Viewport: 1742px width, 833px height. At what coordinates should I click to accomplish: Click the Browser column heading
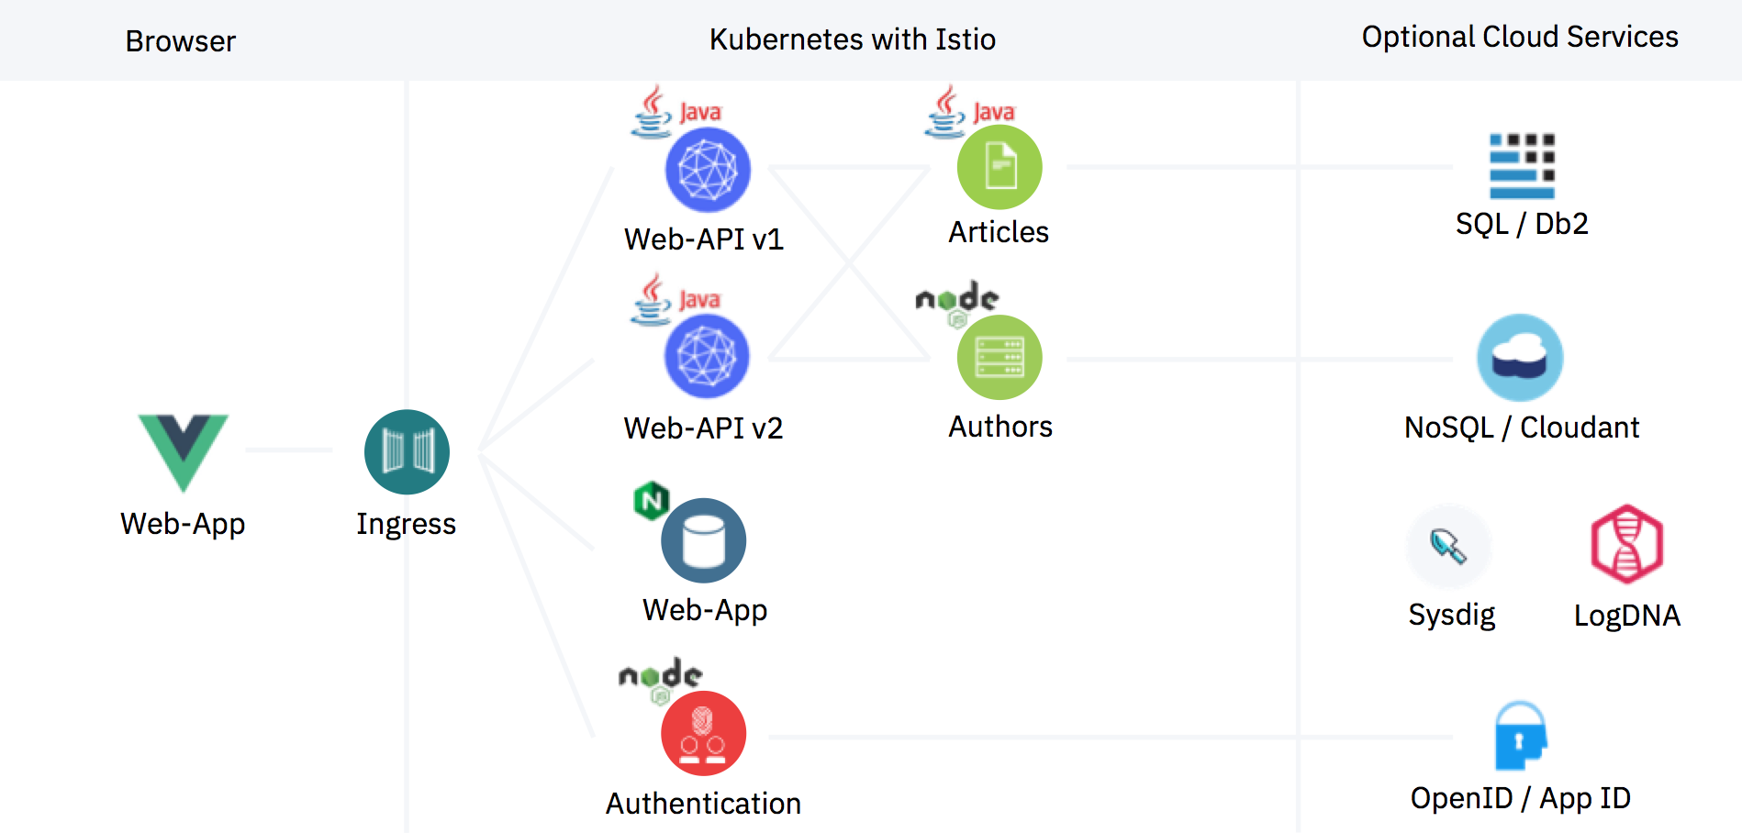[181, 41]
